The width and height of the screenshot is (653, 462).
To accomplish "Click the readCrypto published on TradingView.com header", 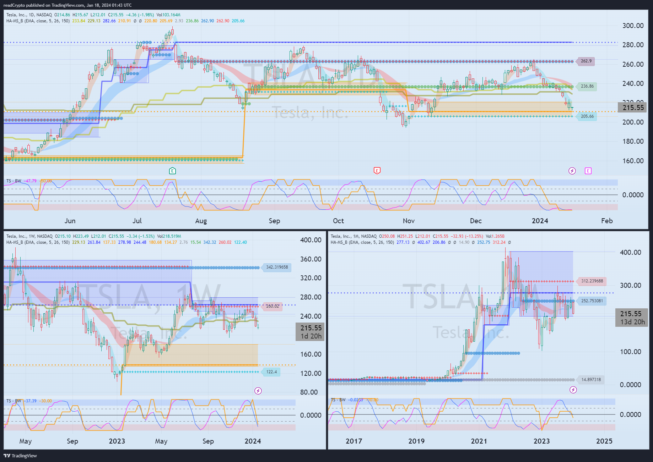I will [x=68, y=5].
